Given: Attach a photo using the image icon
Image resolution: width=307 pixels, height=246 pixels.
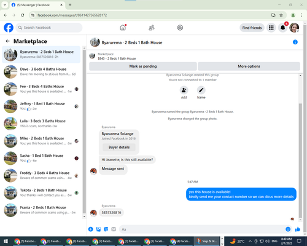Looking at the screenshot, I should pyautogui.click(x=98, y=229).
